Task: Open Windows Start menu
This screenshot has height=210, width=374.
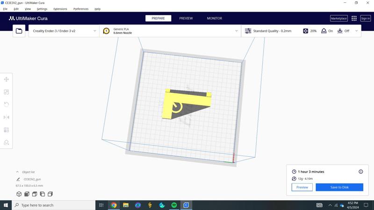Action: coord(6,205)
